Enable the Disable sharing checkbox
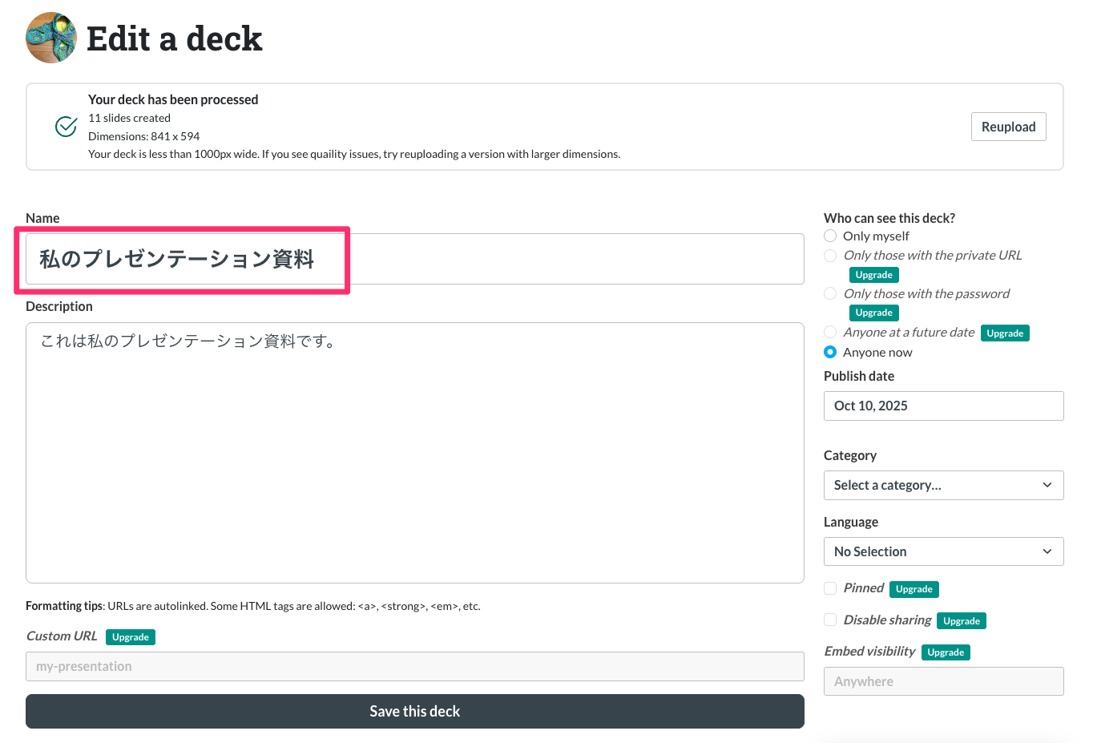 830,620
